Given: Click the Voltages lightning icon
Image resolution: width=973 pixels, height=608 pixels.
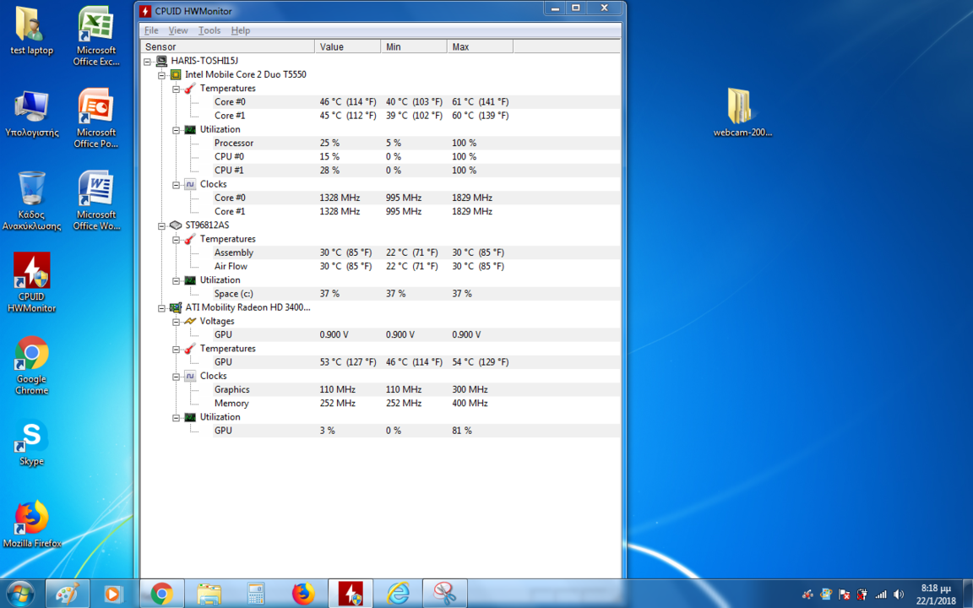Looking at the screenshot, I should (x=190, y=321).
